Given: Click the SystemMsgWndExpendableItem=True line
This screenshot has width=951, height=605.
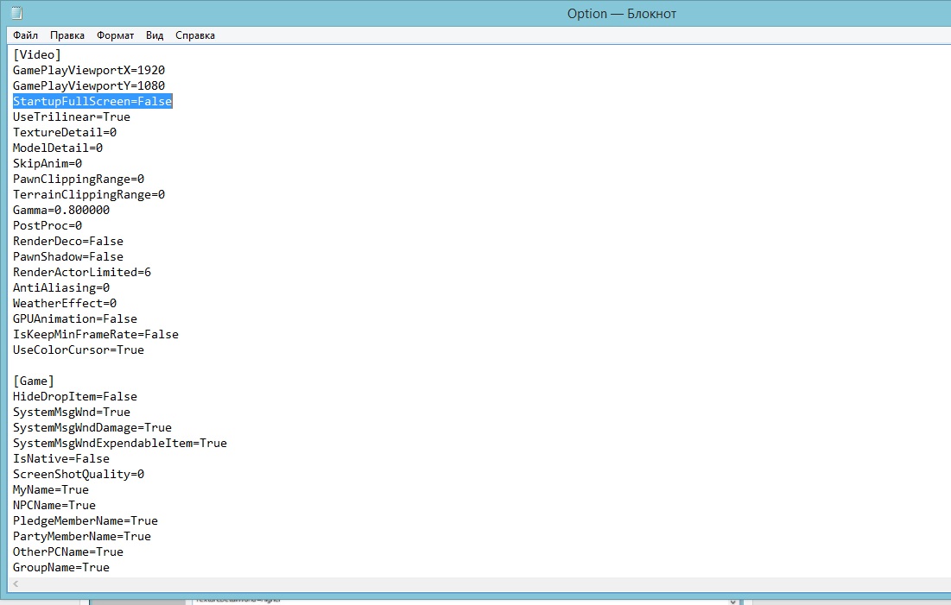Looking at the screenshot, I should [120, 443].
